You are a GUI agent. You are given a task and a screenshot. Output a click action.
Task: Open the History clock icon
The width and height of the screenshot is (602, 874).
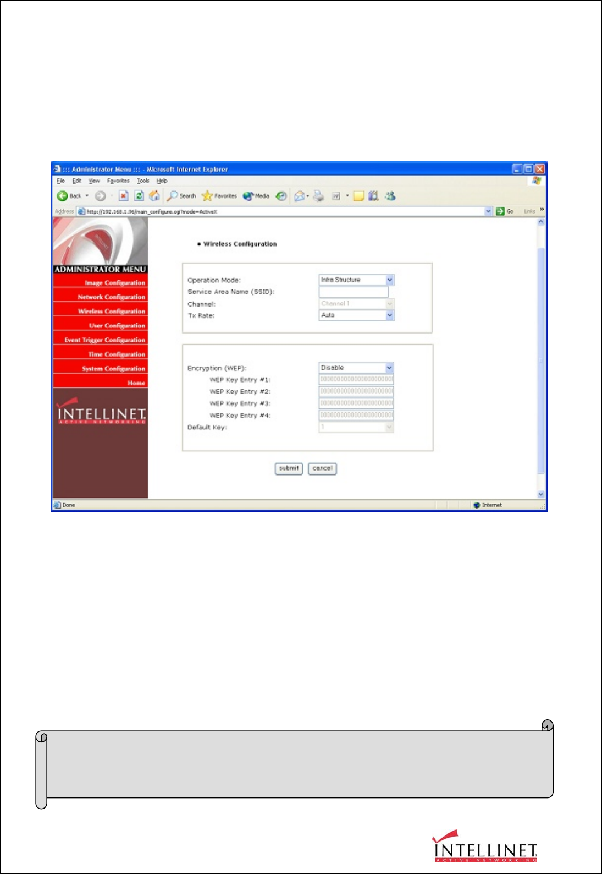(281, 196)
